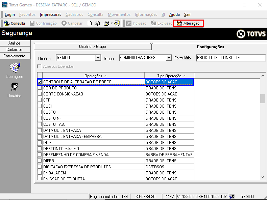The image size is (267, 200).
Task: Check the DIGITACAO EXPRESSA DE PRODUTOS checkbox
Action: pyautogui.click(x=40, y=167)
